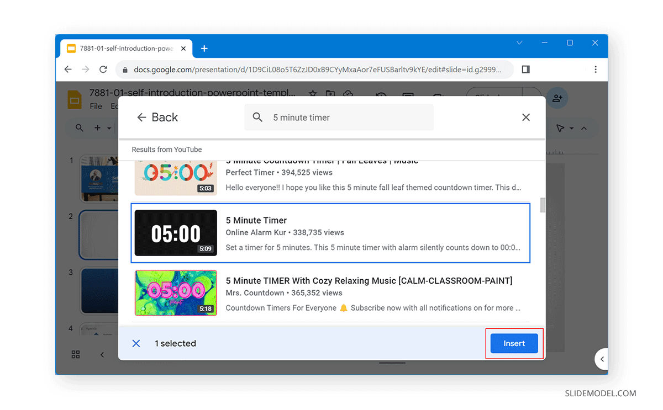Click Back to return to search options

click(x=157, y=117)
